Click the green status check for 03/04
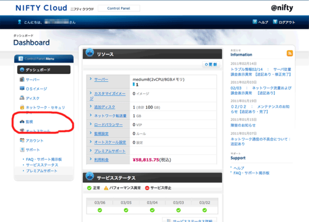309x222 pixels. 152,210
